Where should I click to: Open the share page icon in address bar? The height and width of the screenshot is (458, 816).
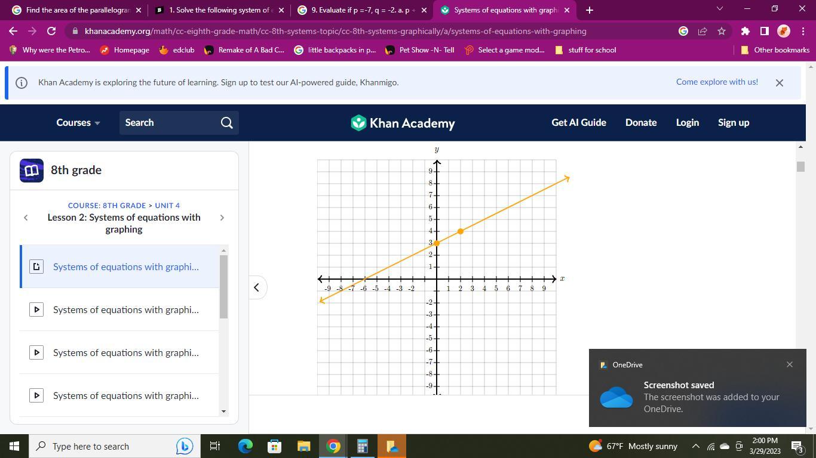click(703, 31)
